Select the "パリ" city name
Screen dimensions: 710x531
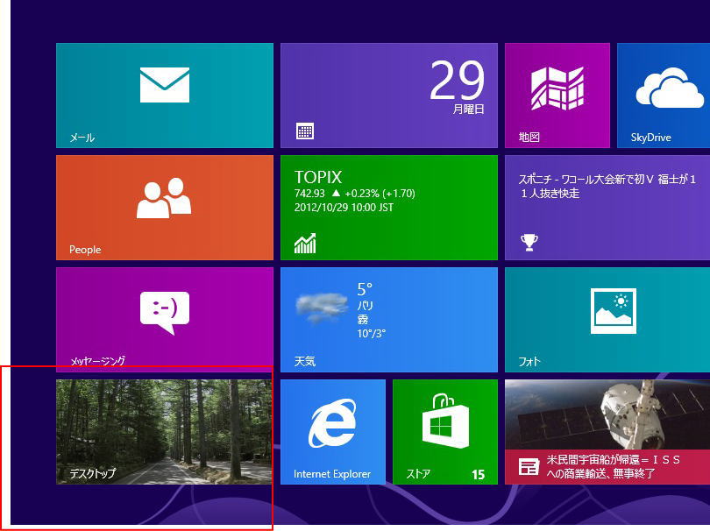tap(365, 306)
